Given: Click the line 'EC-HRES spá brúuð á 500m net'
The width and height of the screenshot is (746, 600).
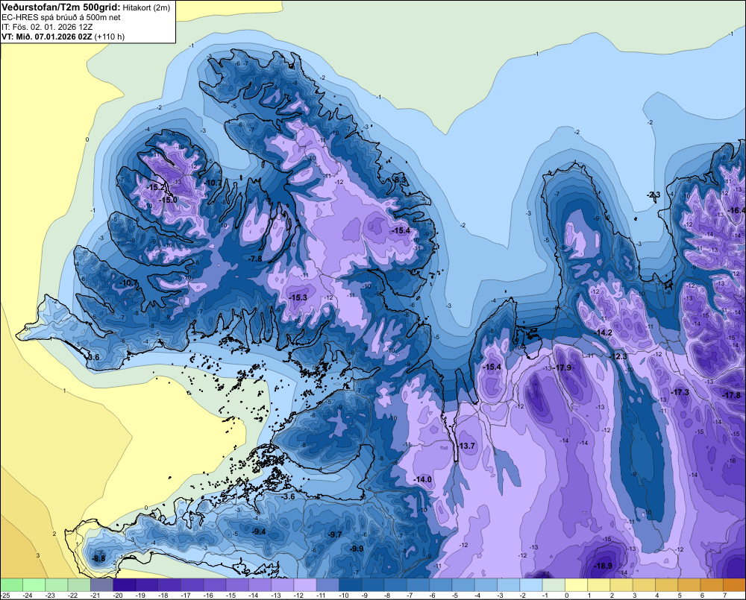Looking at the screenshot, I should pyautogui.click(x=61, y=17).
